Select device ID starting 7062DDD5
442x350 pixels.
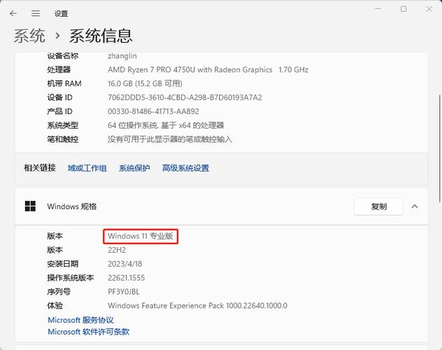185,97
